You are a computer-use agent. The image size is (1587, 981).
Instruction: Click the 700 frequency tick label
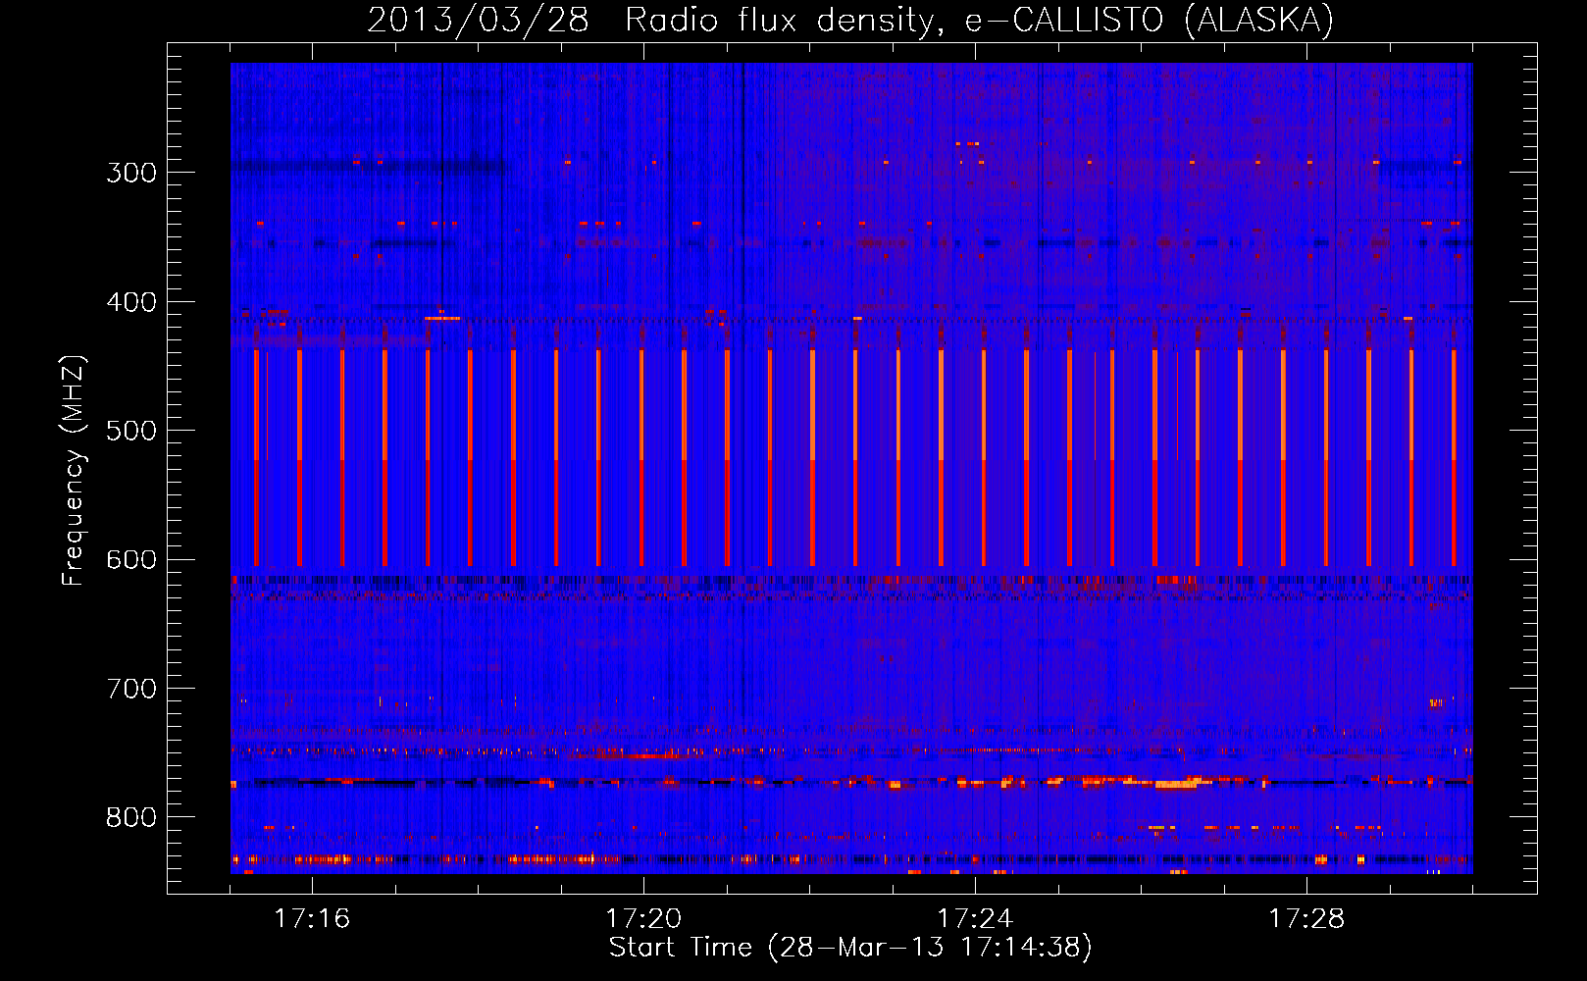pyautogui.click(x=131, y=689)
